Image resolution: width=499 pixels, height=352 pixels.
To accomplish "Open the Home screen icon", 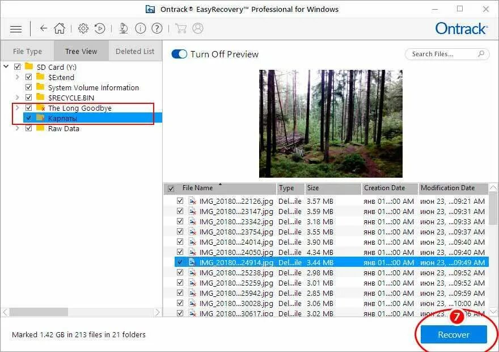I will (x=60, y=28).
